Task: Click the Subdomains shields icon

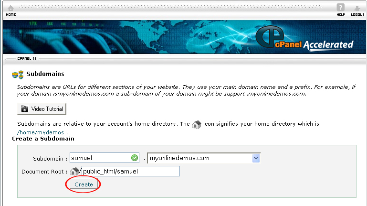Action: [18, 75]
